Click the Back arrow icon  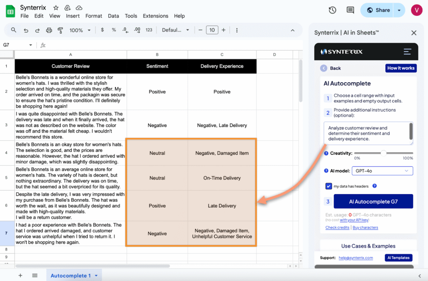pos(324,68)
